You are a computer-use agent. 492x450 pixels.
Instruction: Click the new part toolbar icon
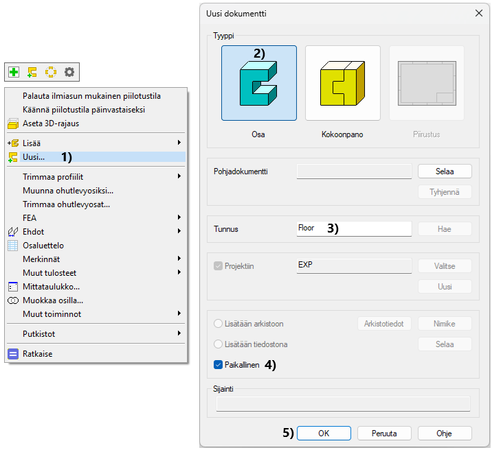click(x=32, y=71)
